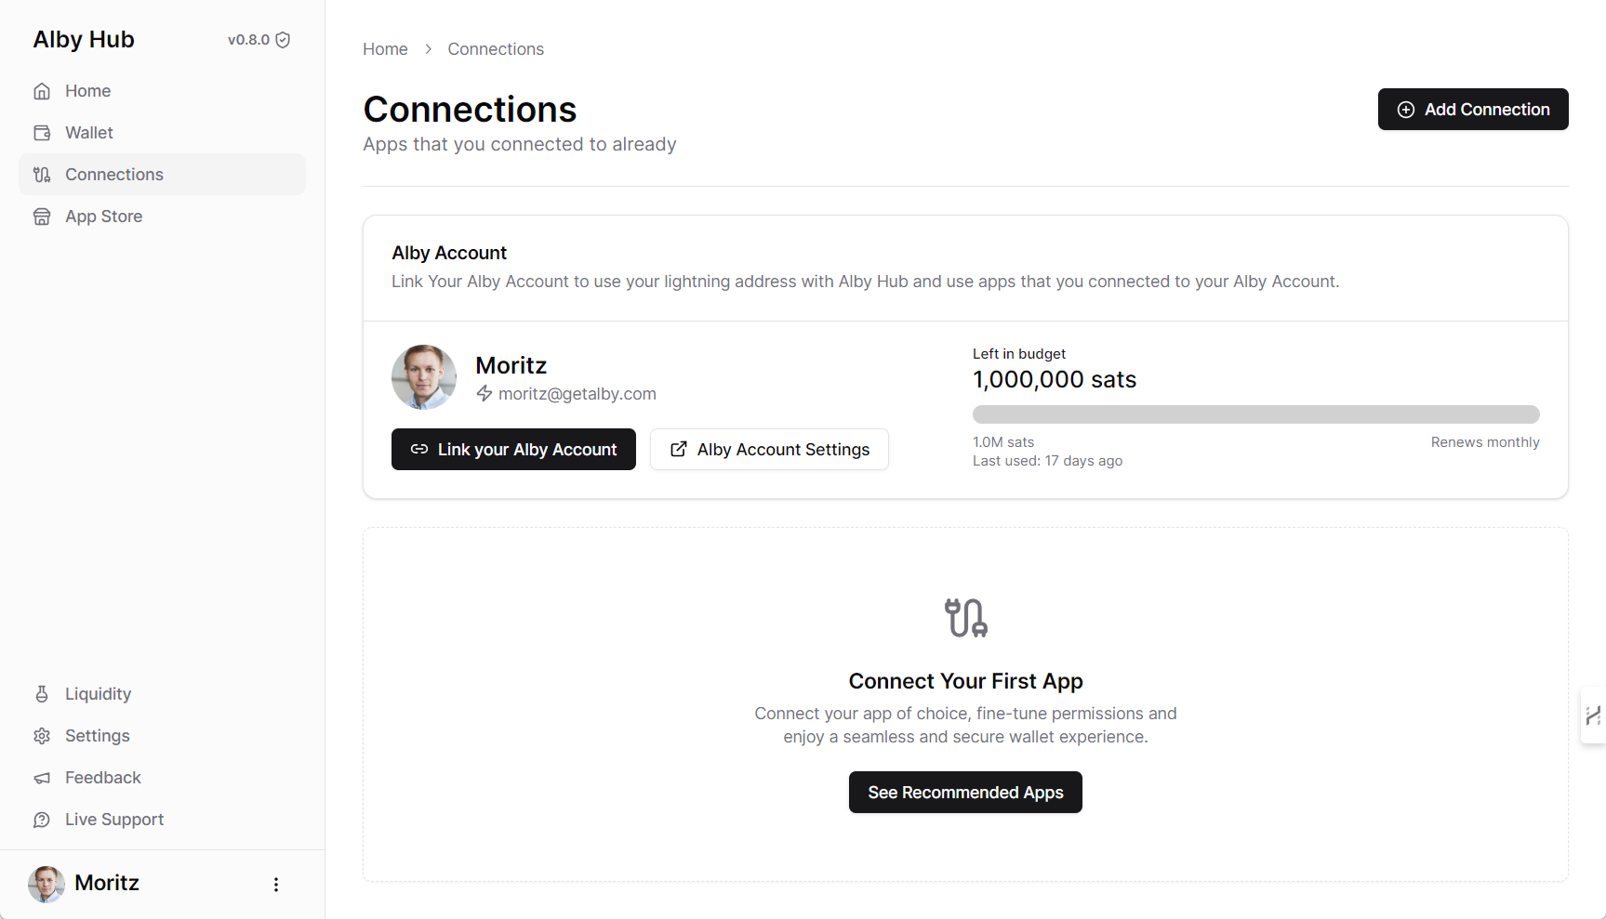Image resolution: width=1606 pixels, height=919 pixels.
Task: Click the Feedback megaphone icon
Action: pos(42,778)
